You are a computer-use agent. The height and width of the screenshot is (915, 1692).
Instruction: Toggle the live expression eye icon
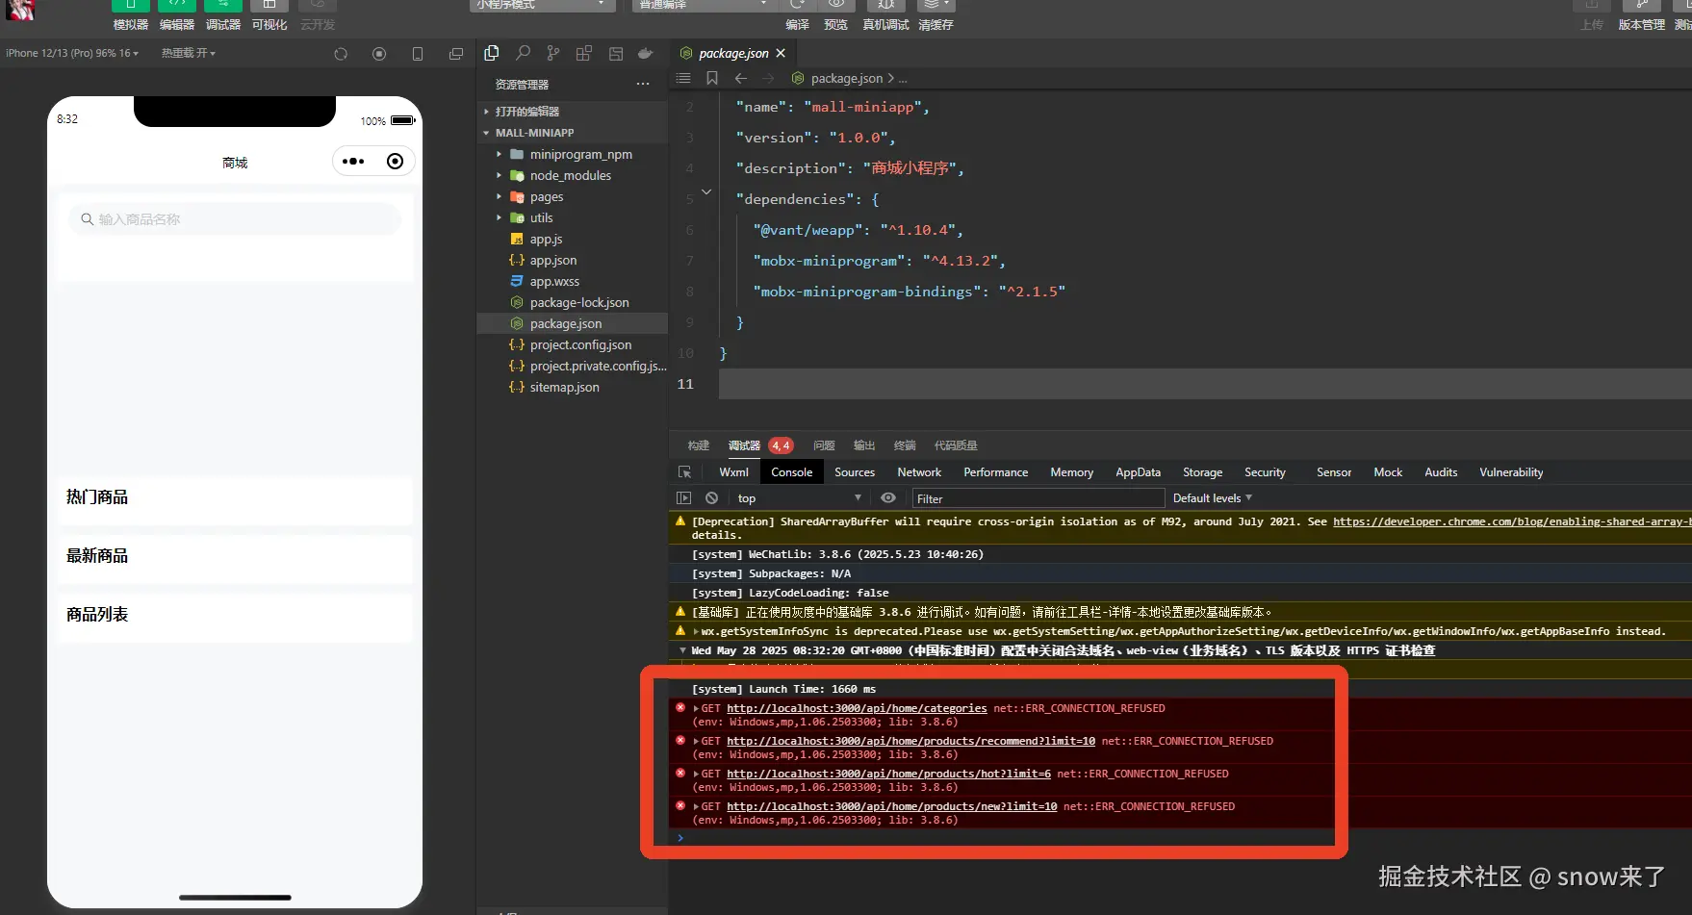click(x=888, y=498)
